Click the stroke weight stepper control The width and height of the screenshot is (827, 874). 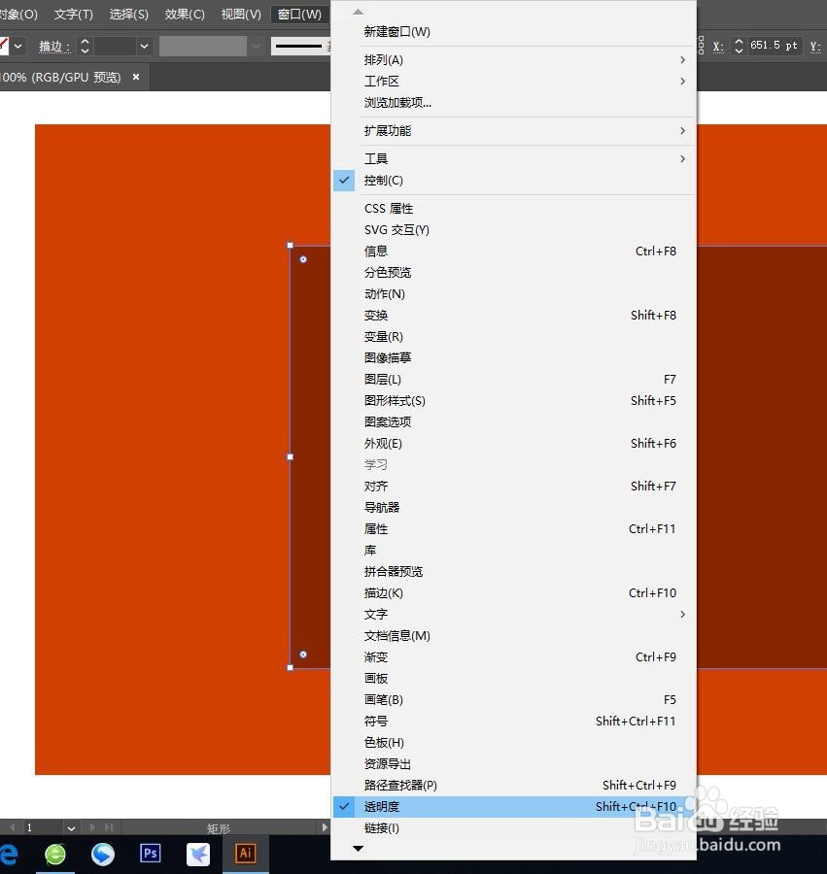[x=85, y=47]
